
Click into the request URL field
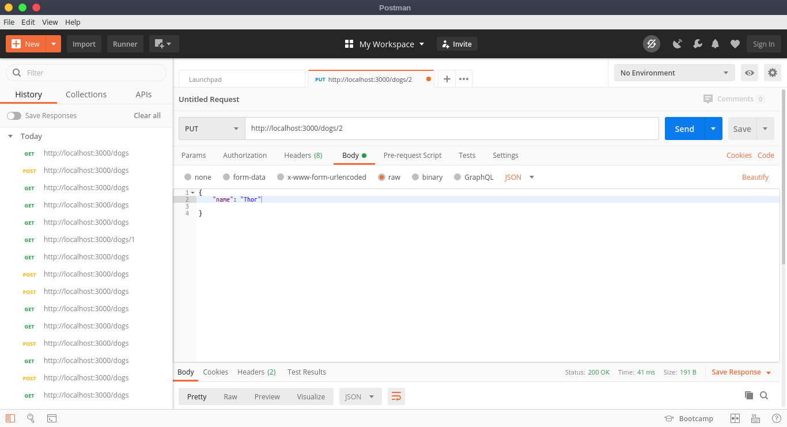click(x=452, y=129)
